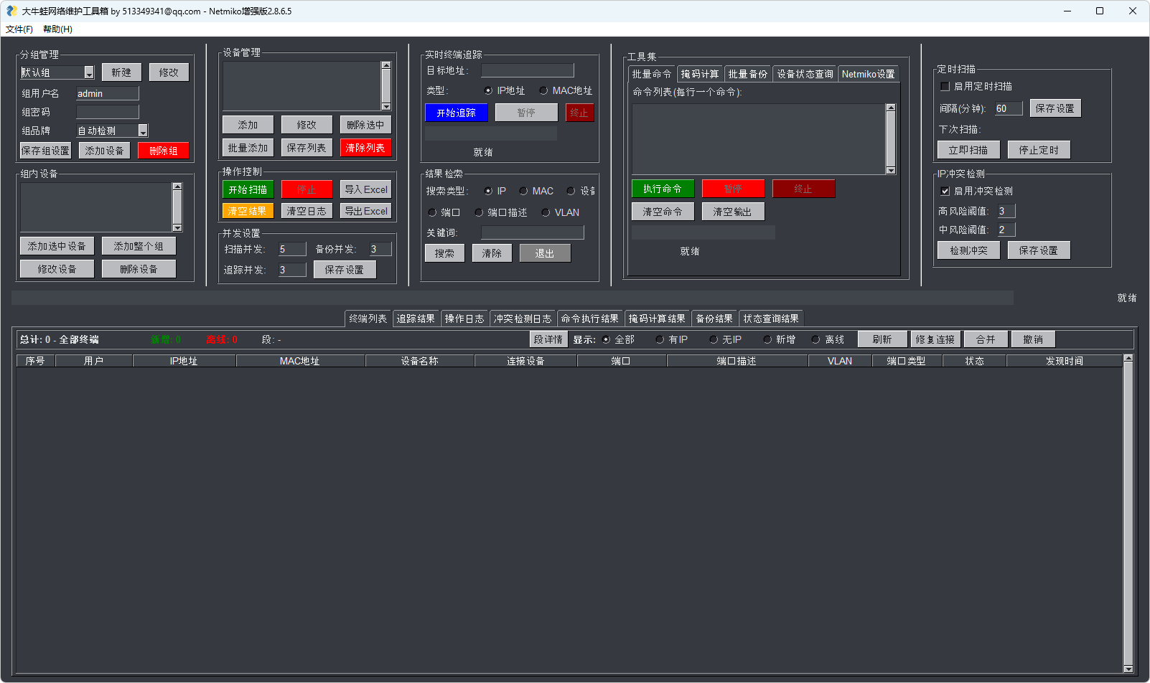Execute commands via the green 执行命令 button
The height and width of the screenshot is (683, 1150).
662,189
